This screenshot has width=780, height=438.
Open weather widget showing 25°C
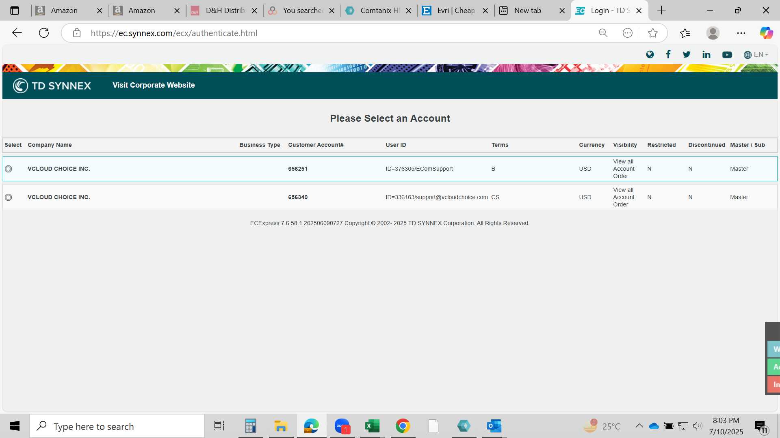point(602,426)
